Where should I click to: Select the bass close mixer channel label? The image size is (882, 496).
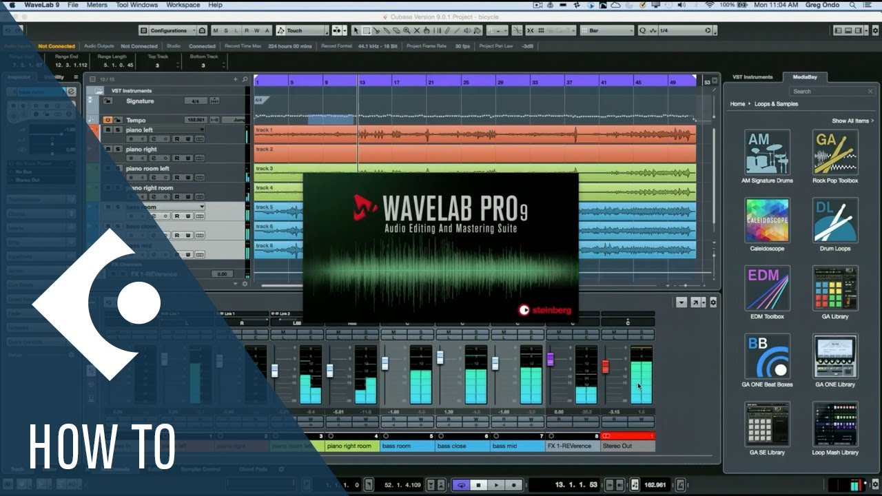462,446
